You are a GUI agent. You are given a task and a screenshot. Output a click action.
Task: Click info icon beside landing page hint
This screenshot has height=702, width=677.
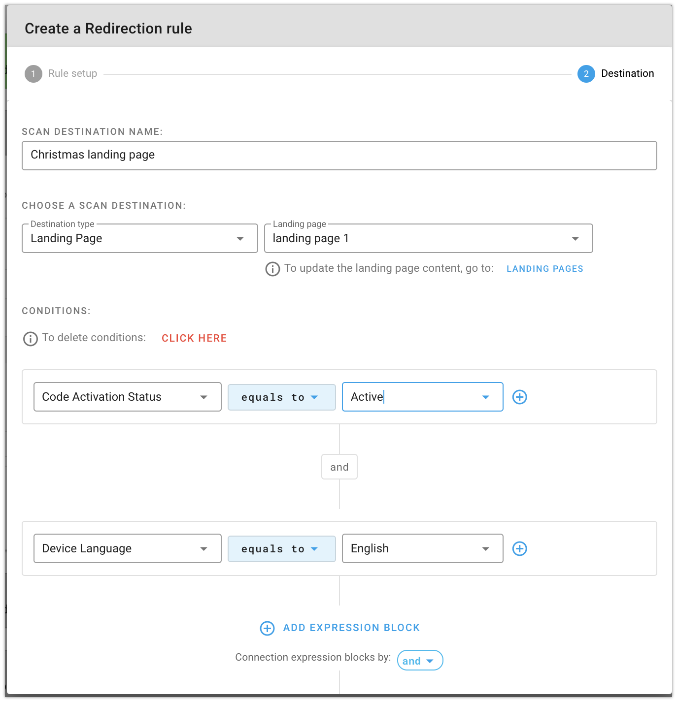point(272,269)
